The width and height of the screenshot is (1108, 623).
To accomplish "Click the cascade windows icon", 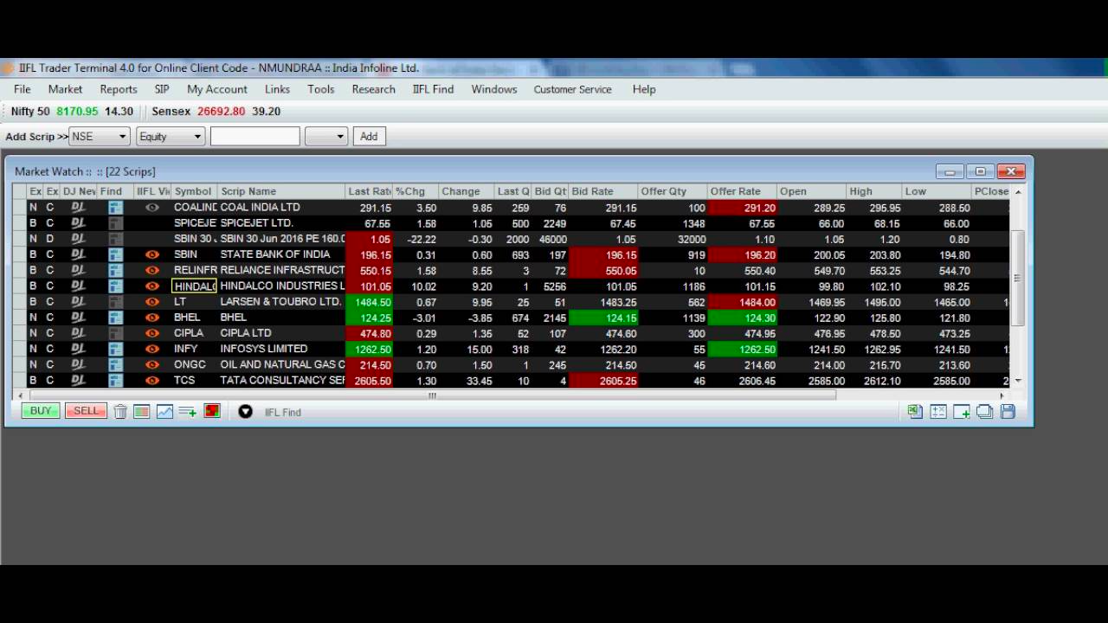I will coord(985,412).
